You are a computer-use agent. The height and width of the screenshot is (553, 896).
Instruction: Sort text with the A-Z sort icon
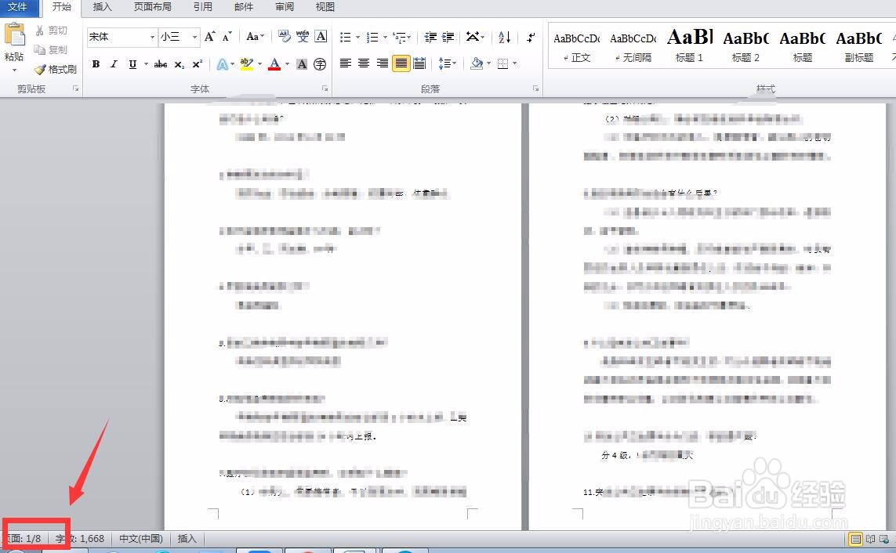504,37
